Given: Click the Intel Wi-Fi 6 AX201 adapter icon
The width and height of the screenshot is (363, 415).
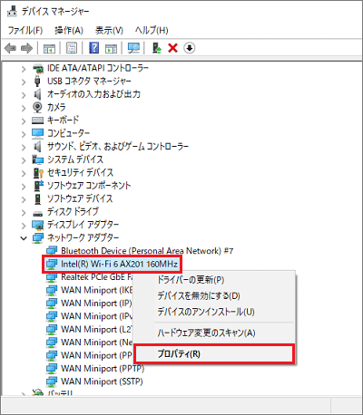Looking at the screenshot, I should [x=52, y=264].
